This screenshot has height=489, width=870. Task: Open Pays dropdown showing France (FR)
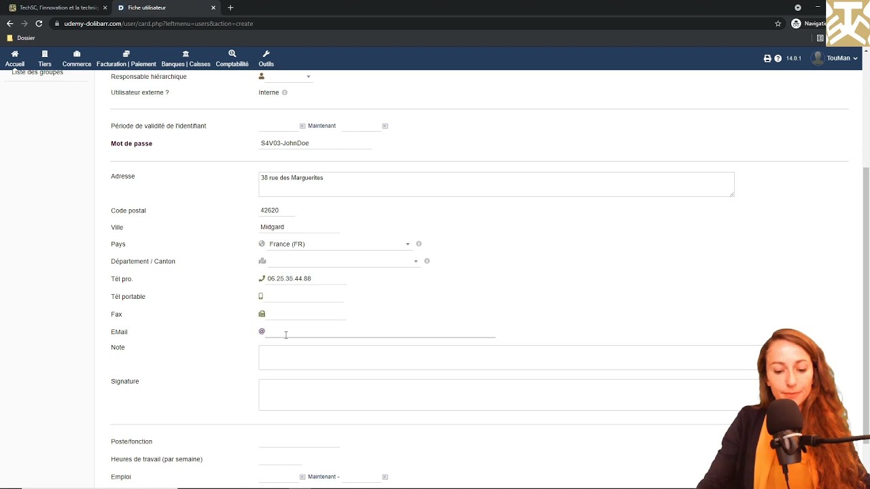[339, 244]
